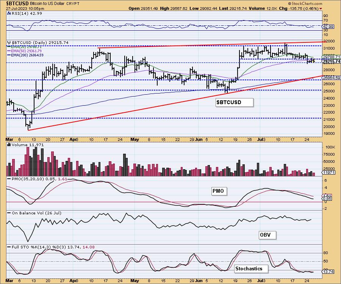Click the 29788.71 price tag on right axis

pos(331,57)
